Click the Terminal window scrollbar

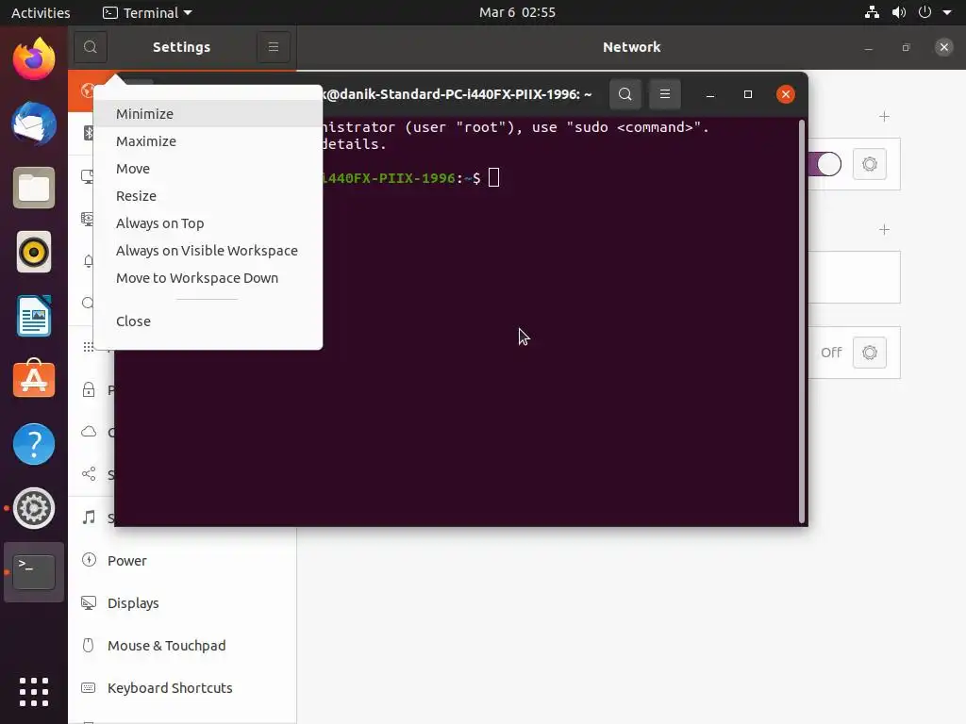(x=802, y=321)
